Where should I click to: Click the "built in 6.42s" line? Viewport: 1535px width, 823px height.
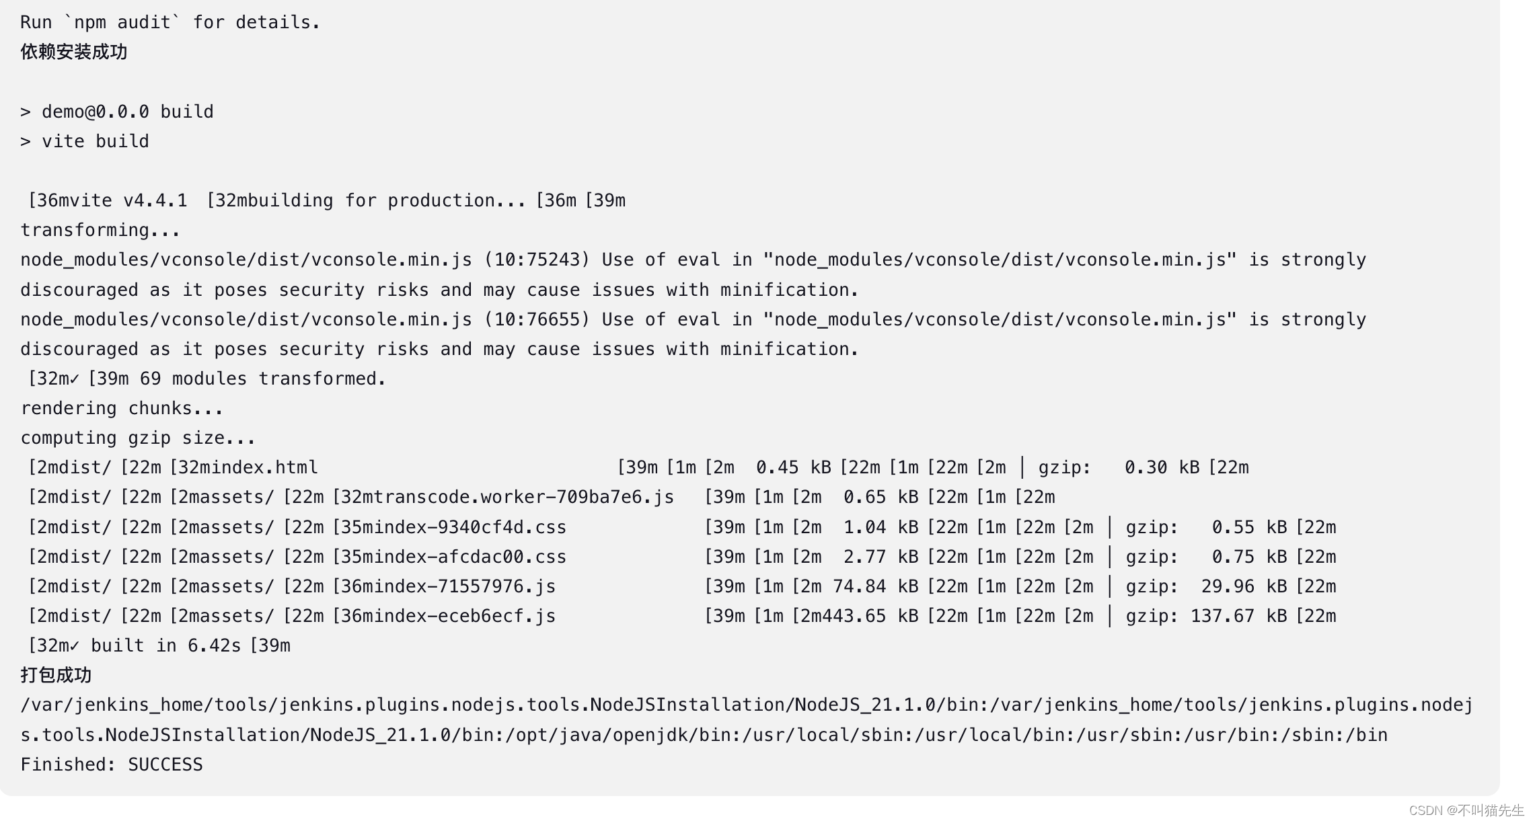tap(165, 645)
